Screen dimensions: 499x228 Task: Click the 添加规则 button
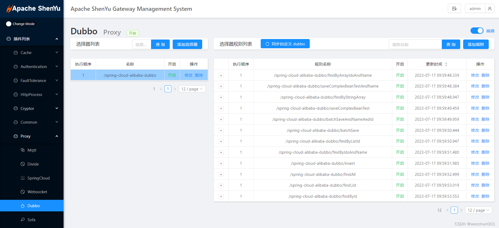point(476,44)
